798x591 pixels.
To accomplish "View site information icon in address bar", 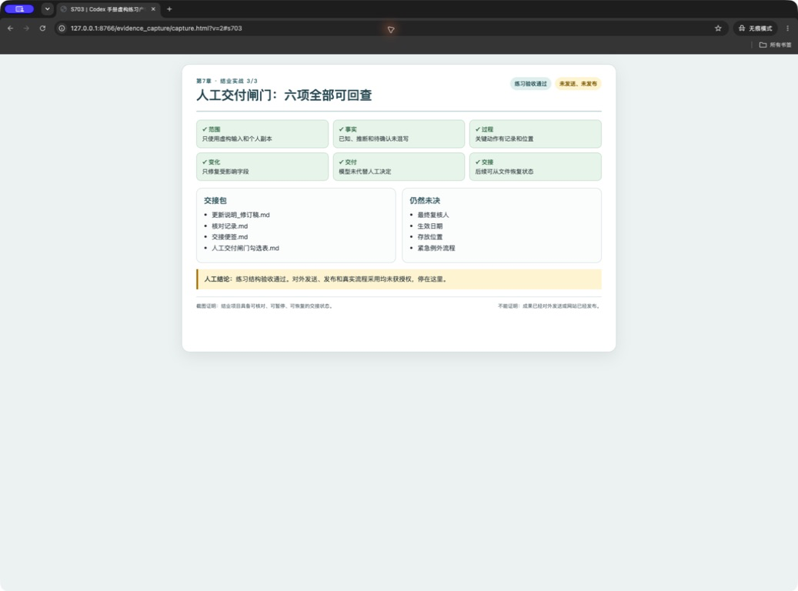I will 62,28.
